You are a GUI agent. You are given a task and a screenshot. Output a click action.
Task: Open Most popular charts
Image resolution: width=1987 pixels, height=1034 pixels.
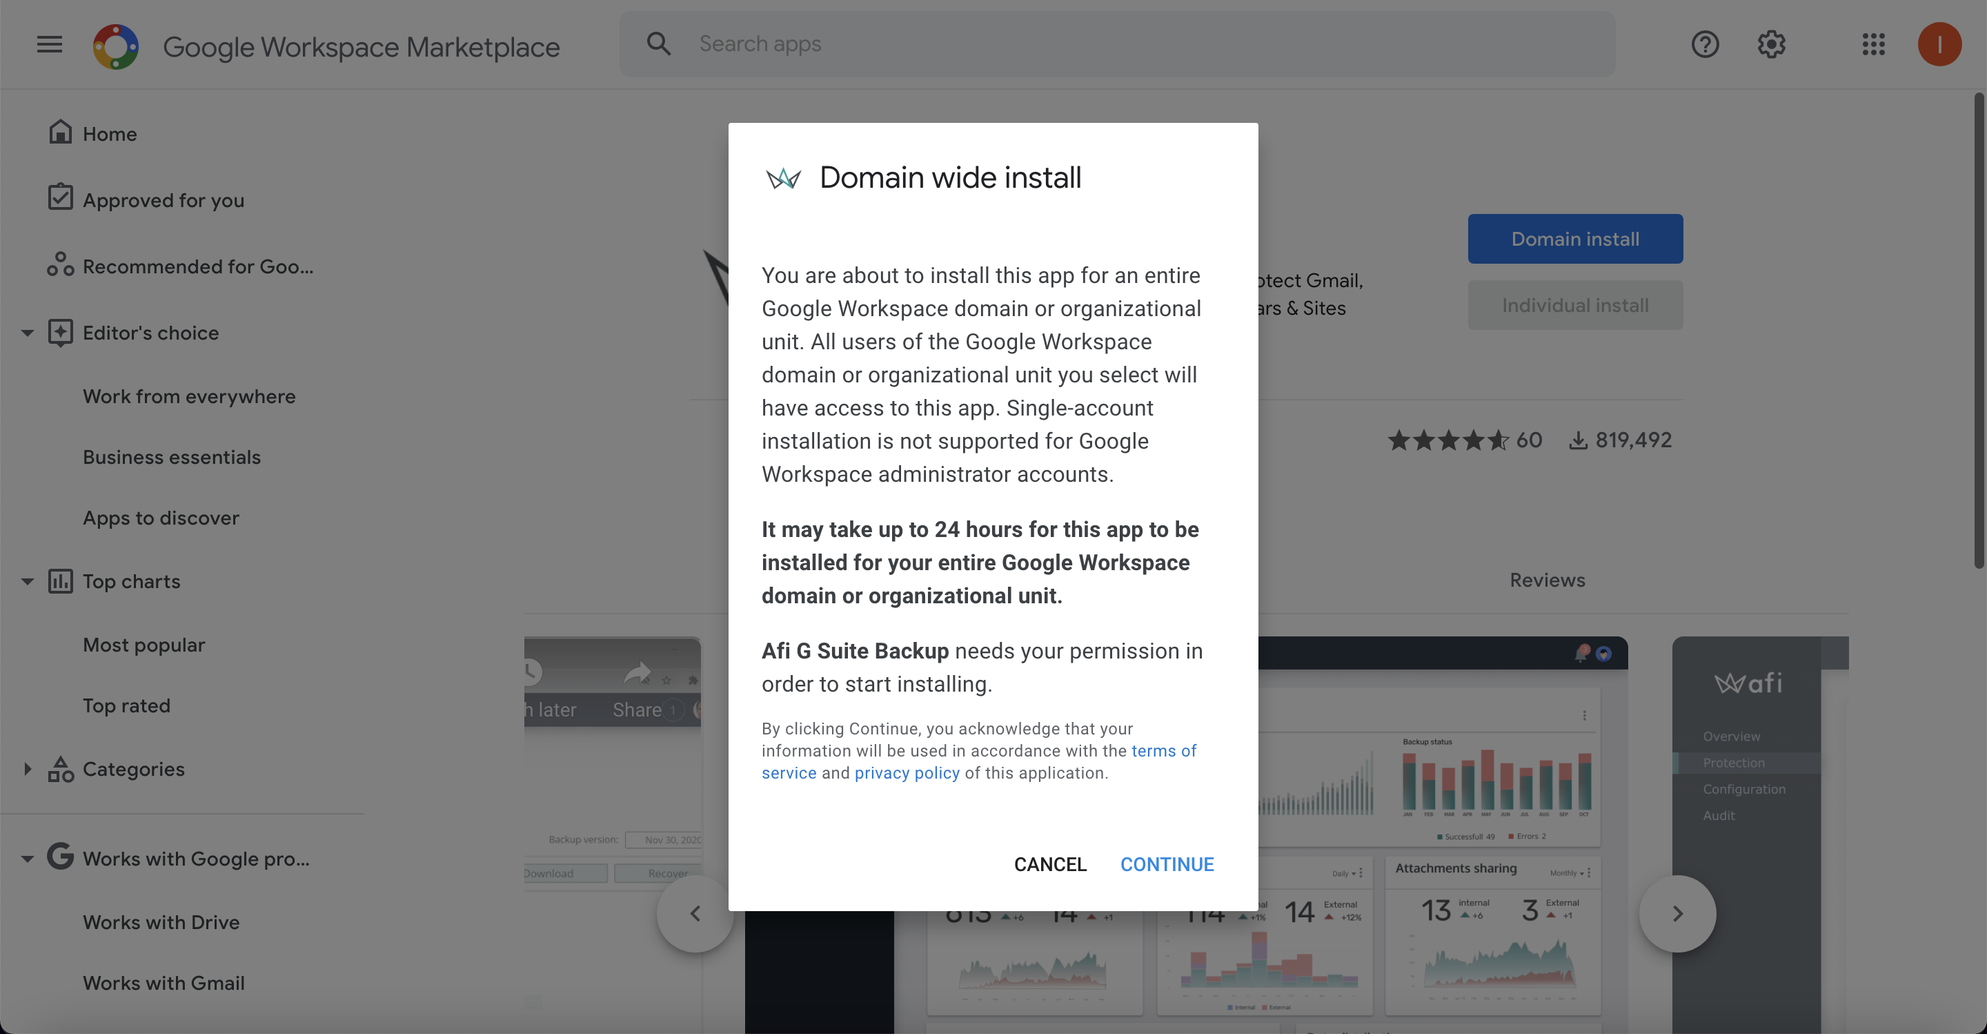point(144,644)
